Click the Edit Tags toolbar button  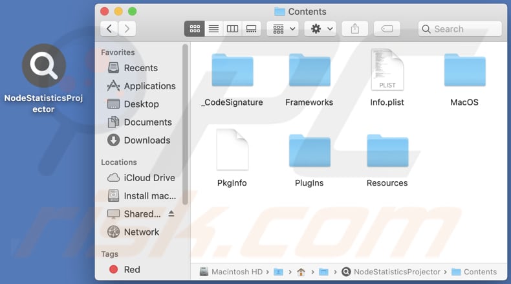point(387,28)
